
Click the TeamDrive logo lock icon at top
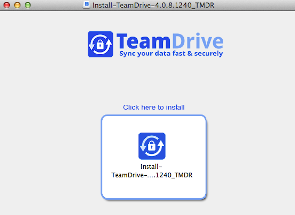pyautogui.click(x=100, y=44)
